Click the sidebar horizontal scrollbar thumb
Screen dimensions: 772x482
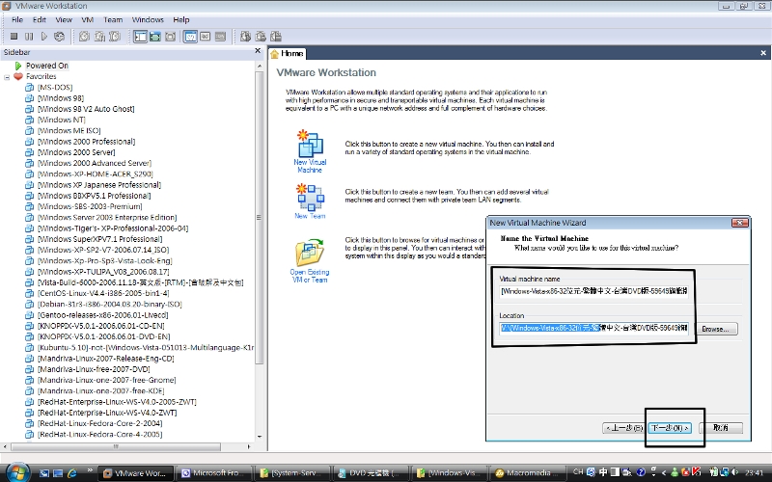click(116, 446)
